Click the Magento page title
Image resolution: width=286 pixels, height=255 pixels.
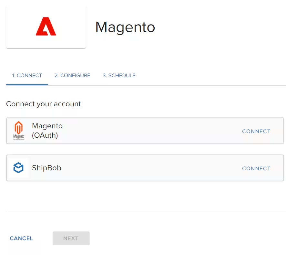(125, 27)
